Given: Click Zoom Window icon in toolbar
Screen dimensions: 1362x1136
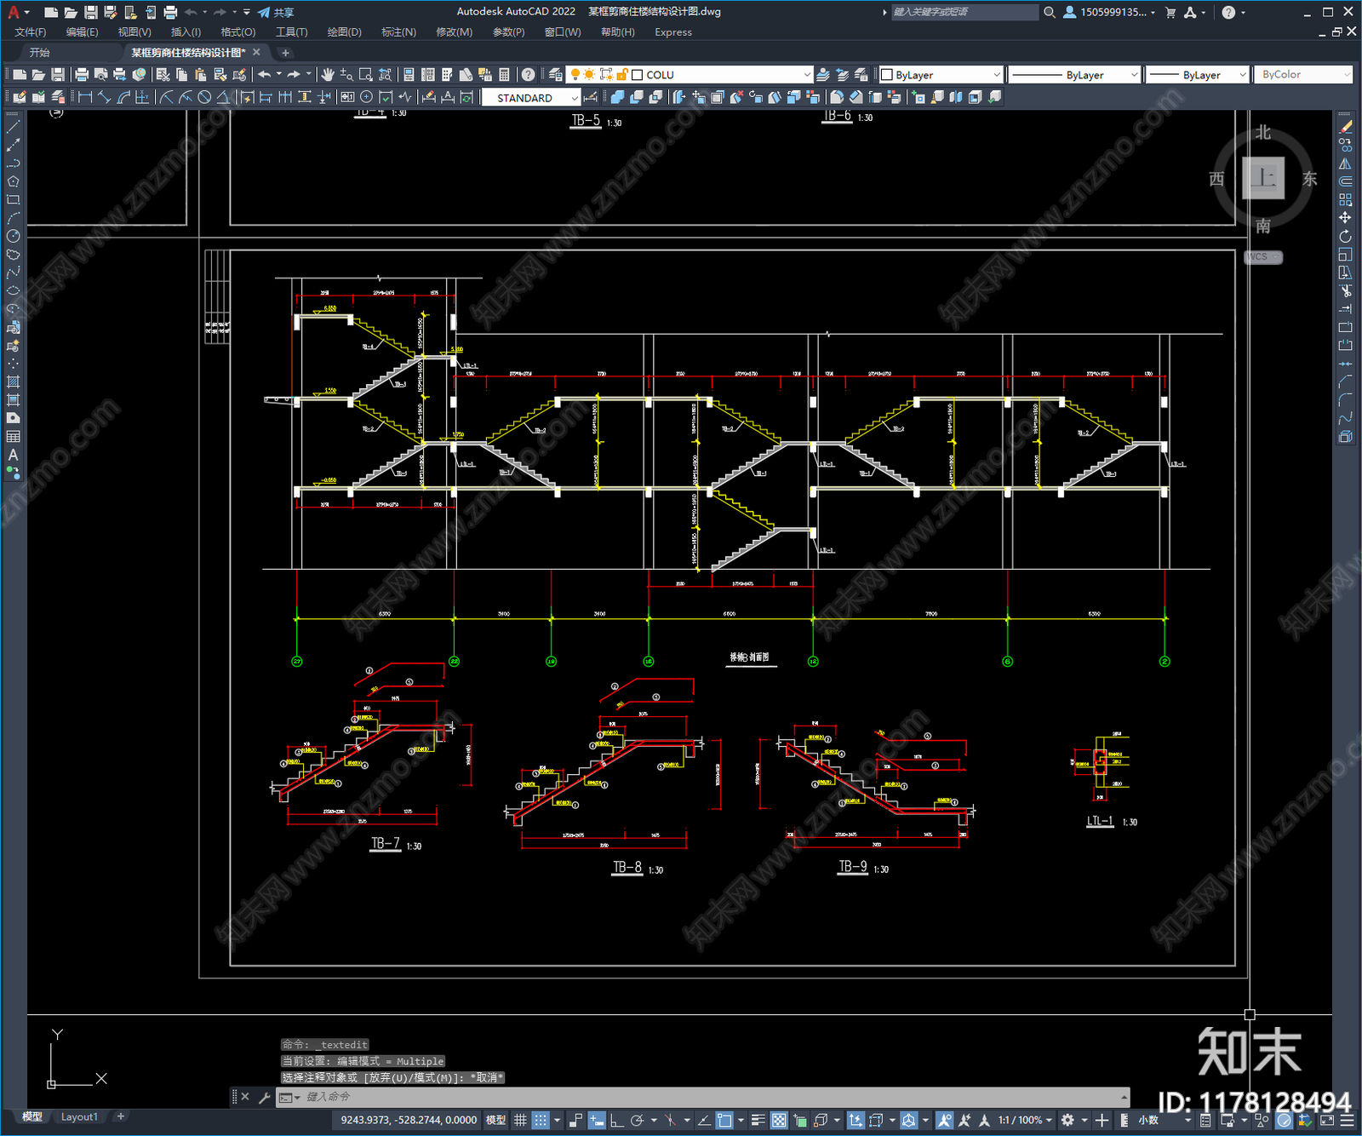Looking at the screenshot, I should pyautogui.click(x=366, y=75).
